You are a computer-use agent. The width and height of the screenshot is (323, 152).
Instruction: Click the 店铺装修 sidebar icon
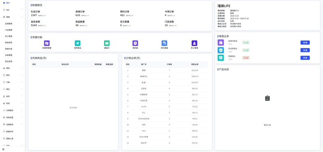(x=4, y=125)
